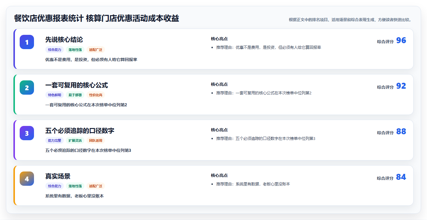Image resolution: width=427 pixels, height=220 pixels.
Task: Click the subtitle starting with 根据正文中的排名项目
Action: (350, 20)
